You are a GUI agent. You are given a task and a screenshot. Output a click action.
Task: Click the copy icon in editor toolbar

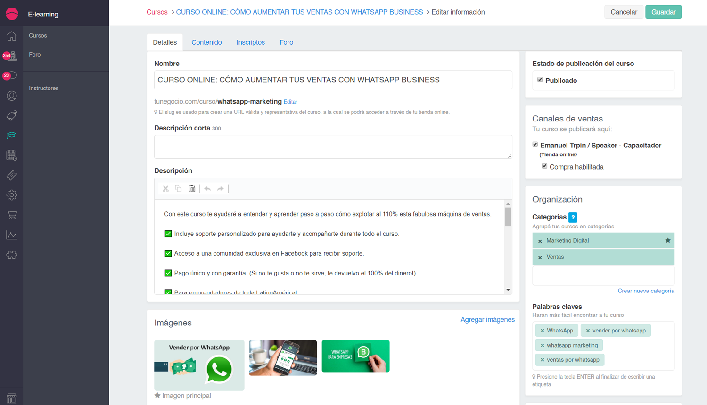click(x=178, y=188)
